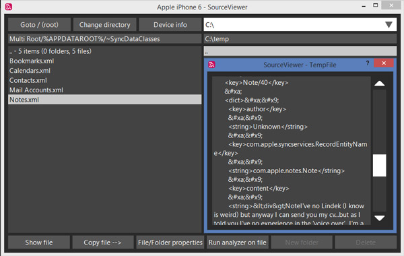Click the TempFile dialog's app icon
The height and width of the screenshot is (256, 404).
(211, 65)
